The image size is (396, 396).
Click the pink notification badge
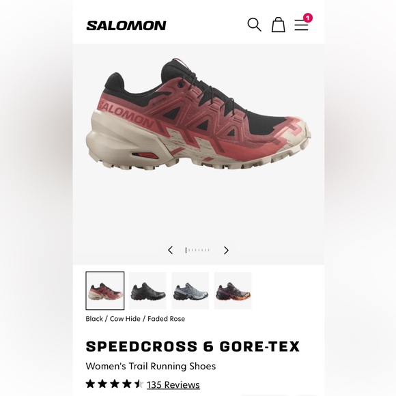tap(308, 18)
